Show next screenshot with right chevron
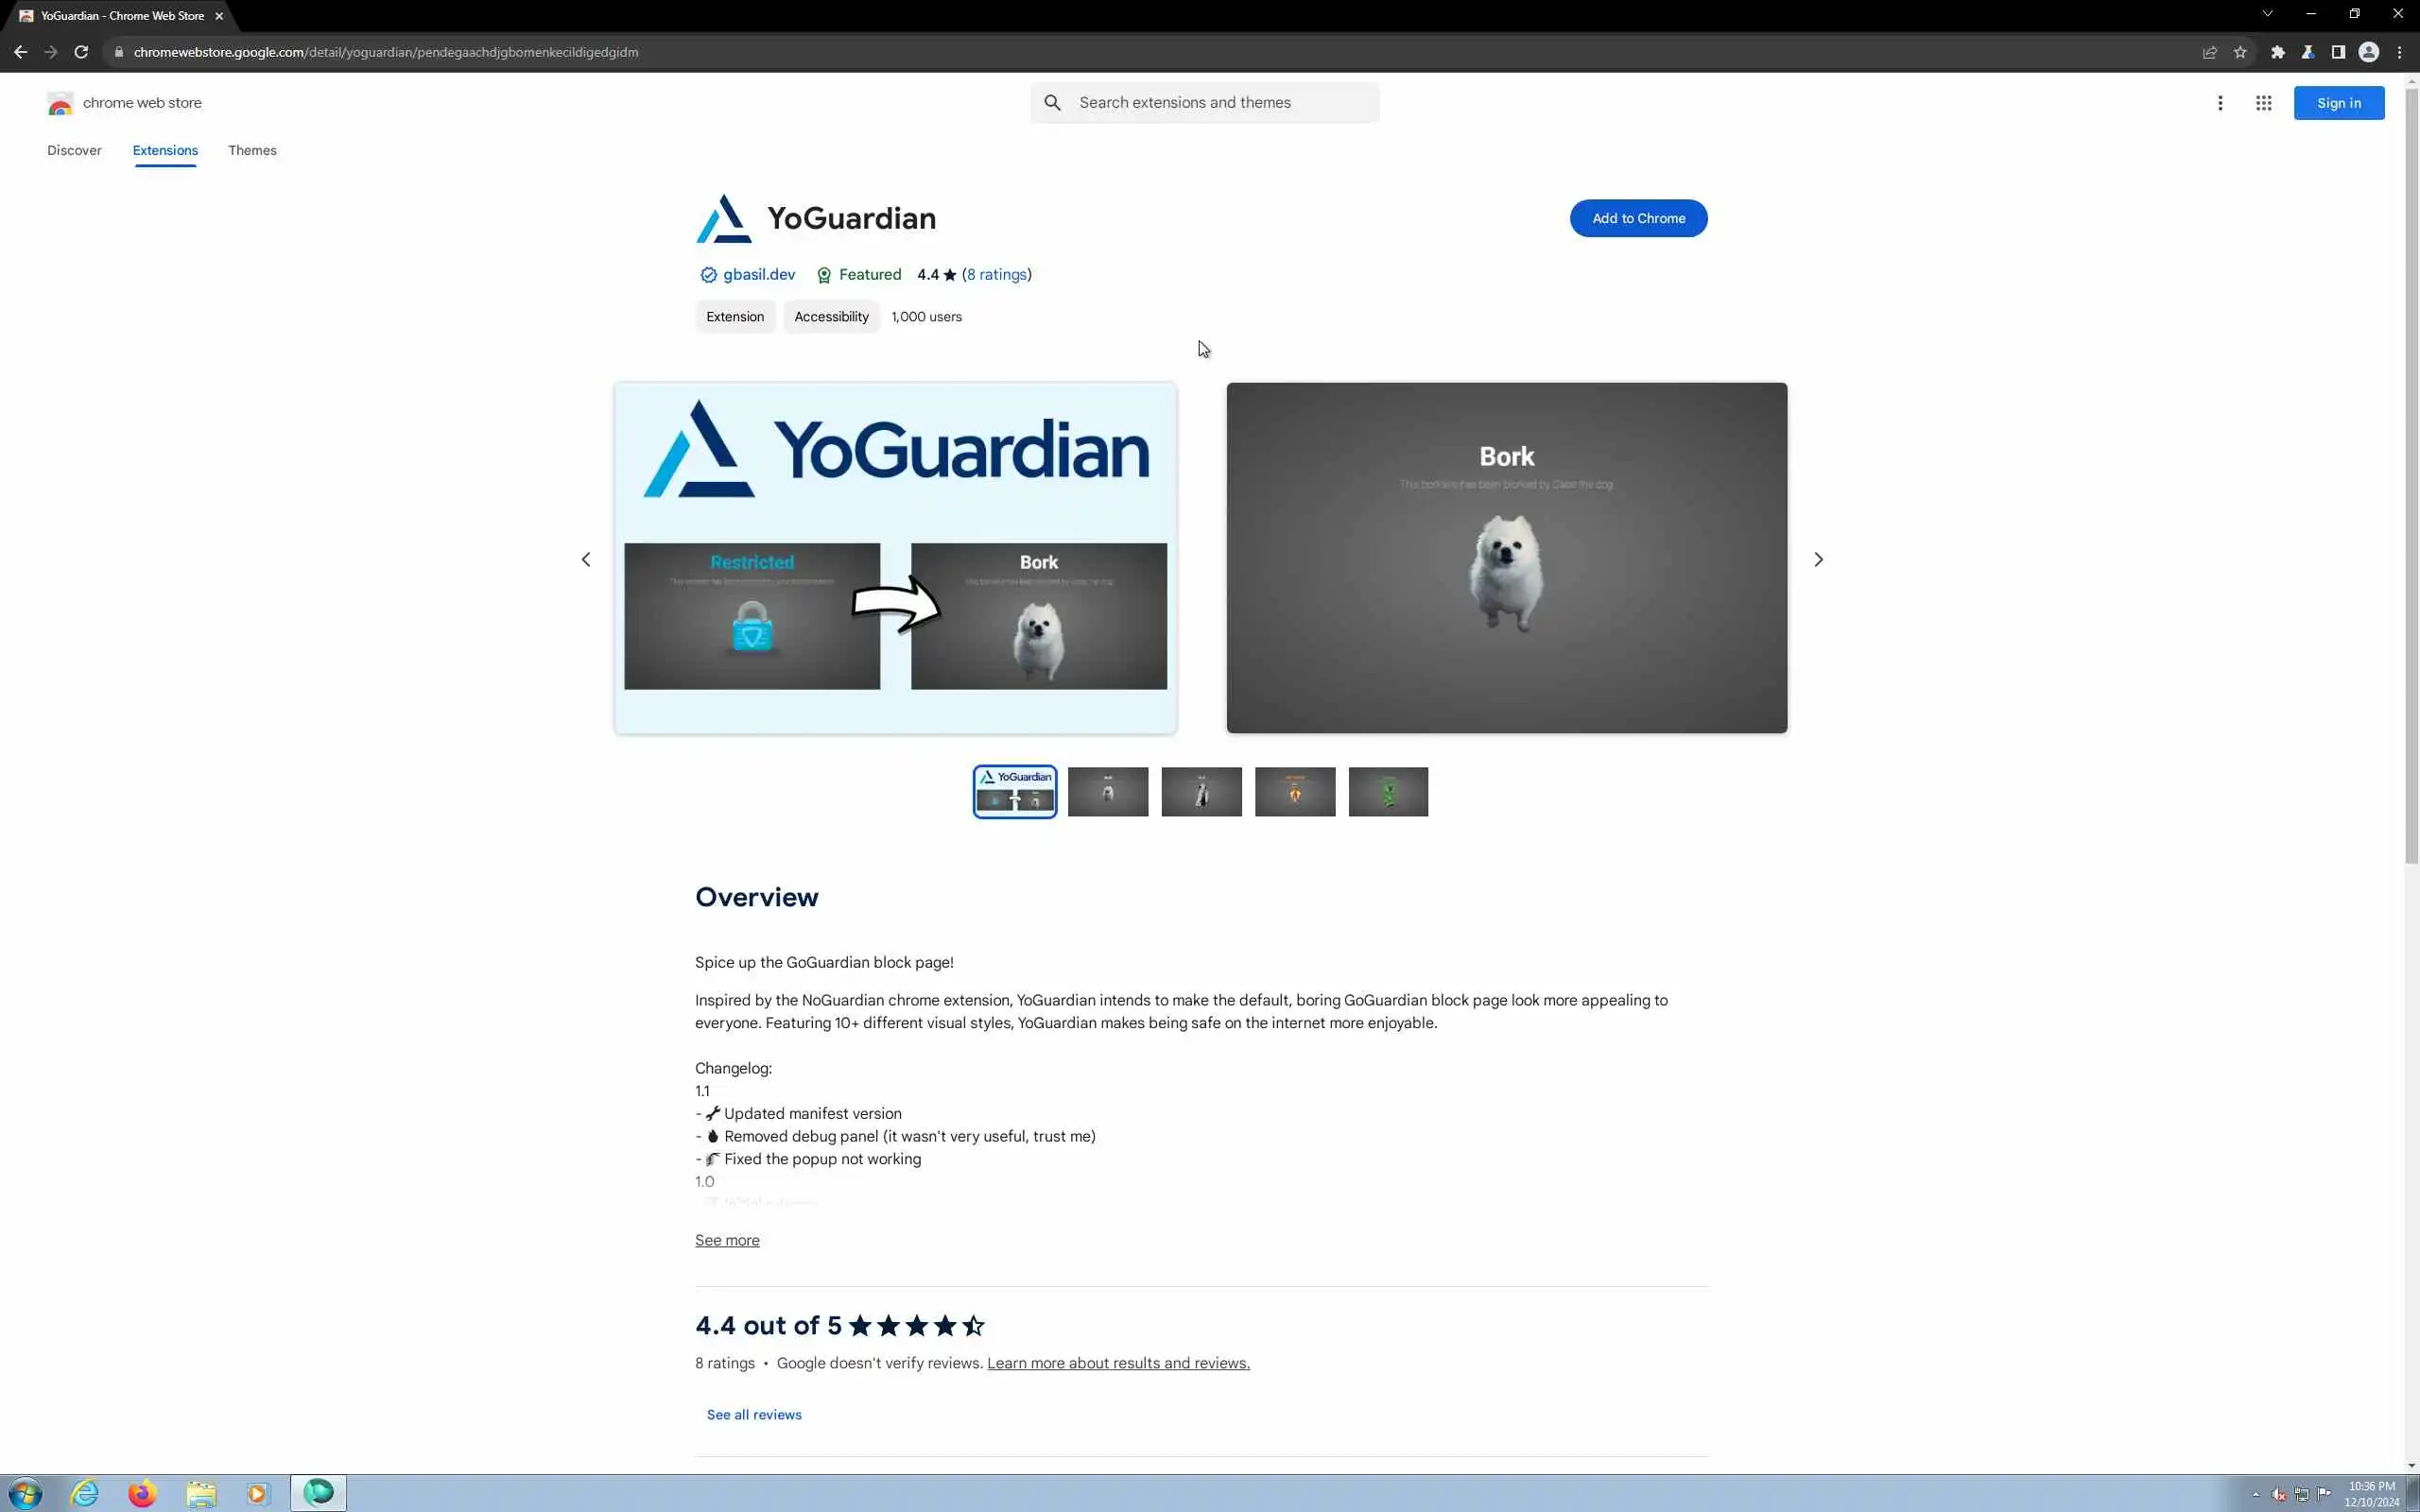 pyautogui.click(x=1818, y=559)
